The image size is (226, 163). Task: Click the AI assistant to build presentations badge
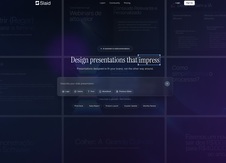coord(115,49)
